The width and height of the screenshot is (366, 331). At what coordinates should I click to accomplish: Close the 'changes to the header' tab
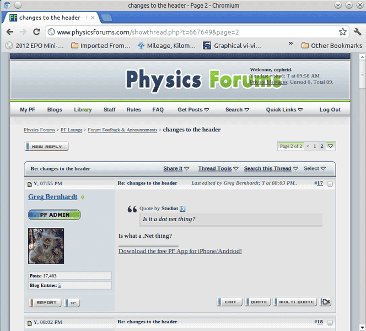[x=93, y=18]
